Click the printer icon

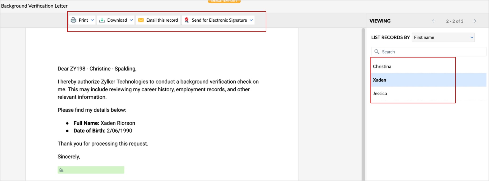(73, 20)
